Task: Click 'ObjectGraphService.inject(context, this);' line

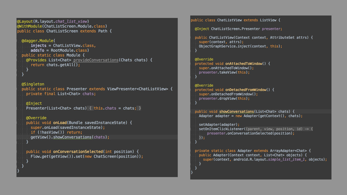Action: 240,46
